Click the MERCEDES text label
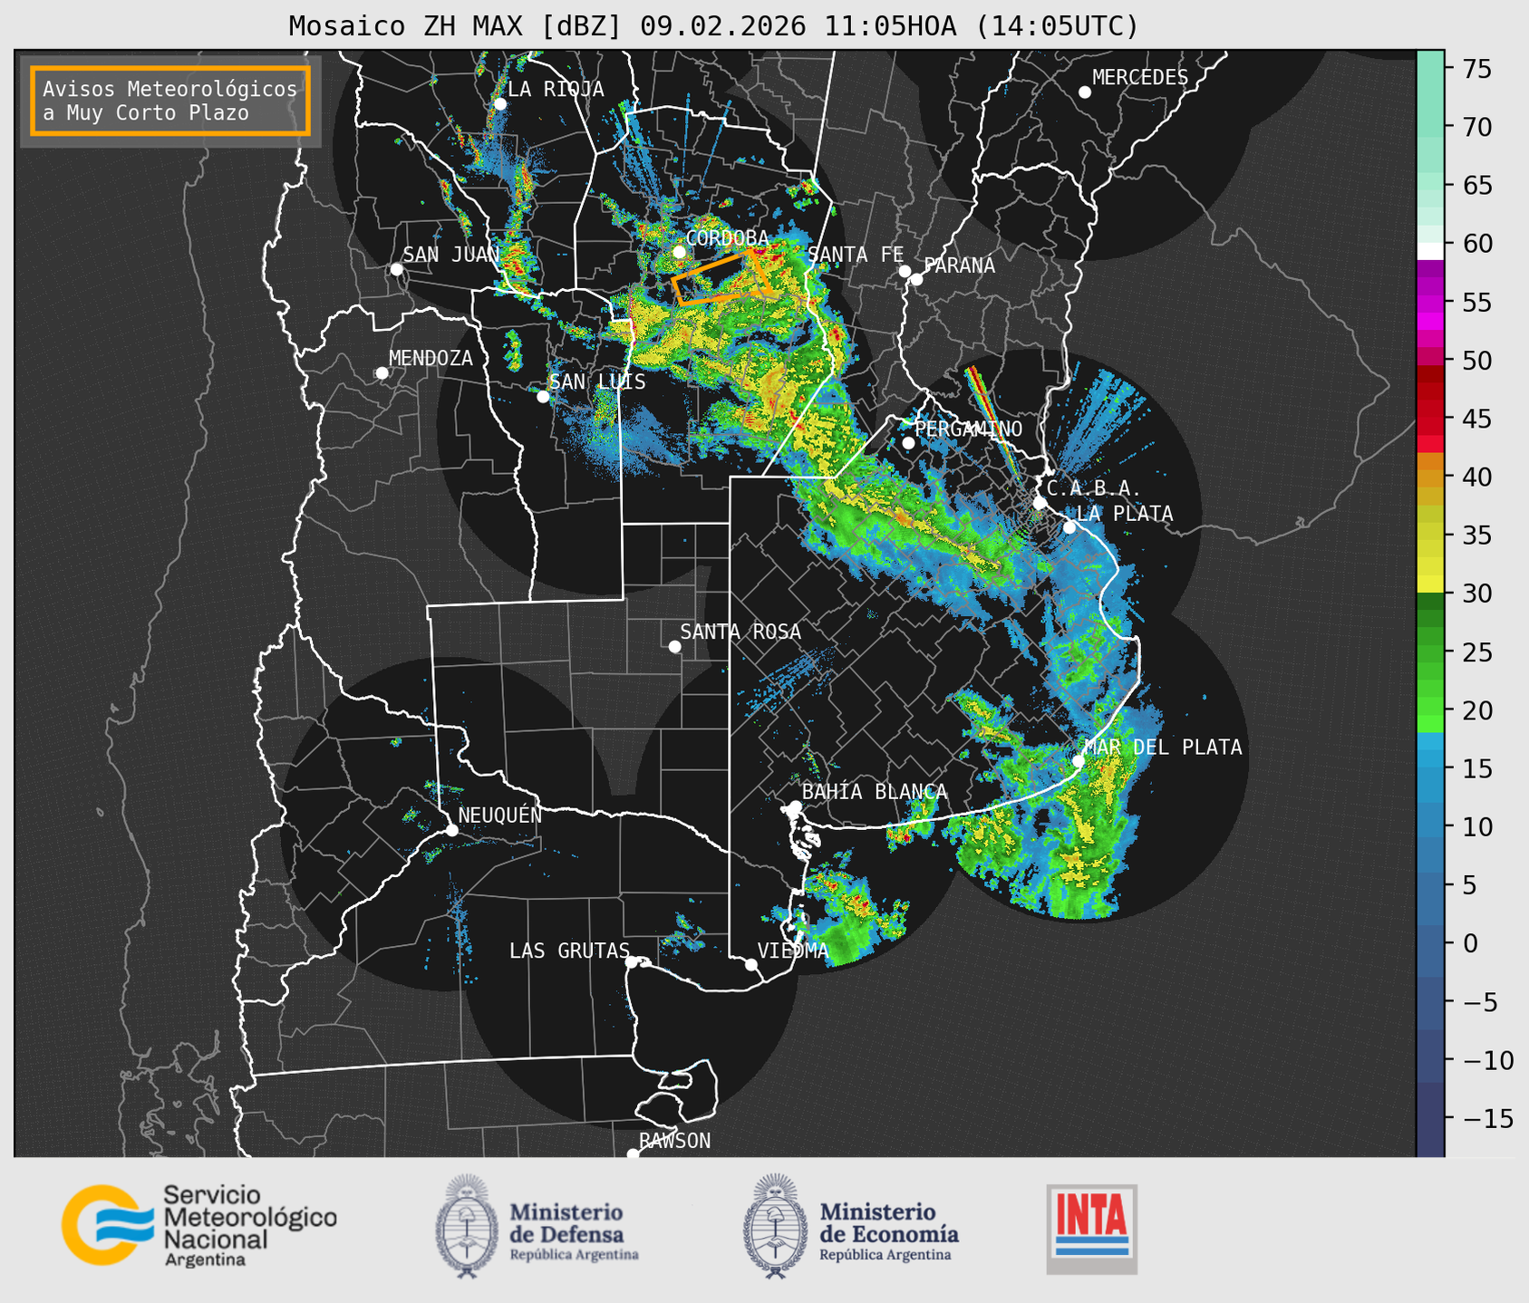The width and height of the screenshot is (1529, 1303). [x=1140, y=78]
